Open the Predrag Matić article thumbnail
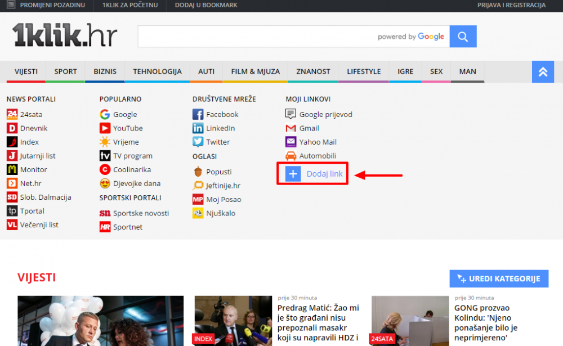 pos(234,321)
